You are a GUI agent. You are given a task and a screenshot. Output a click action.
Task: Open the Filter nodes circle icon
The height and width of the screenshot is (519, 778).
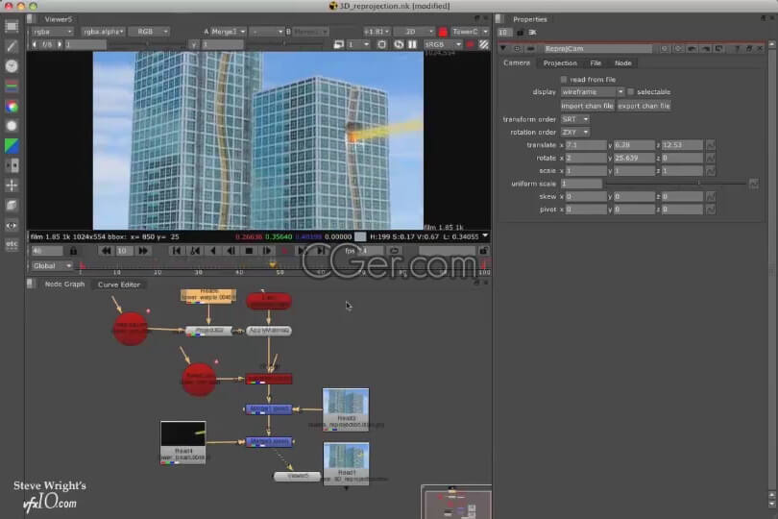(x=12, y=126)
